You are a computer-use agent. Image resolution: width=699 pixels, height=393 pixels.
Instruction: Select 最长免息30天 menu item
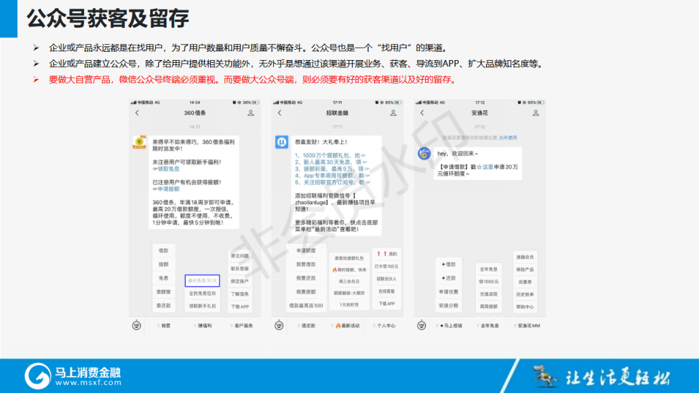point(202,280)
